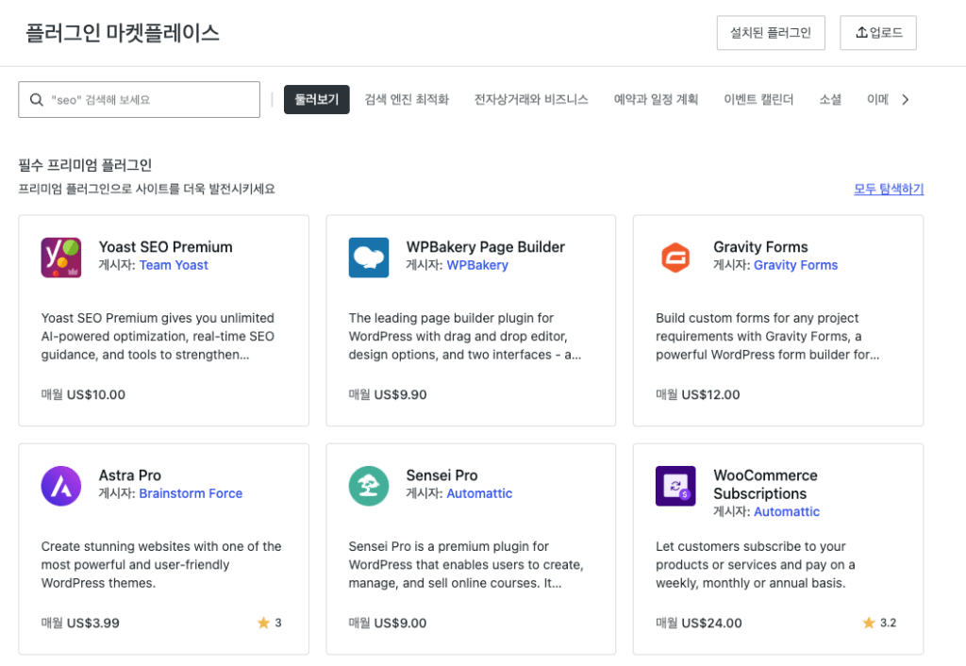Viewport: 966px width, 666px height.
Task: Click the magnifier icon in search box
Action: click(x=37, y=100)
